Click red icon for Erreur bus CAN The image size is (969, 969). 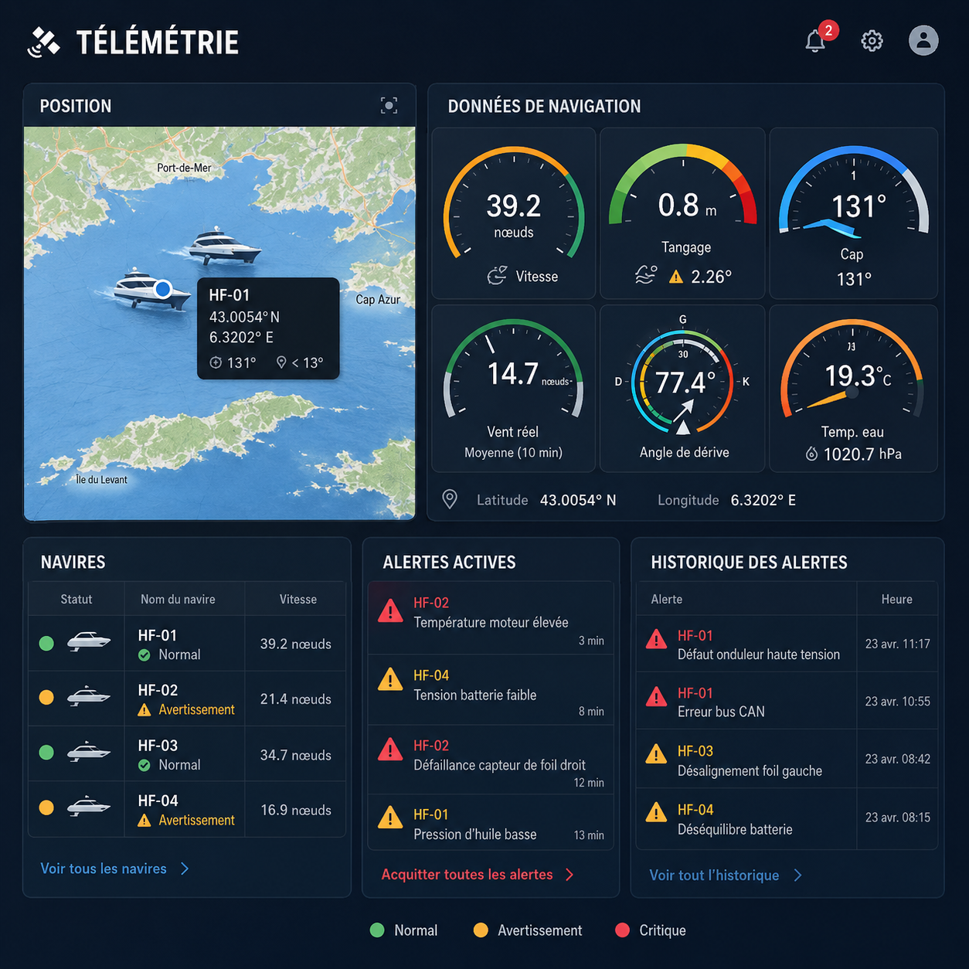tap(656, 696)
